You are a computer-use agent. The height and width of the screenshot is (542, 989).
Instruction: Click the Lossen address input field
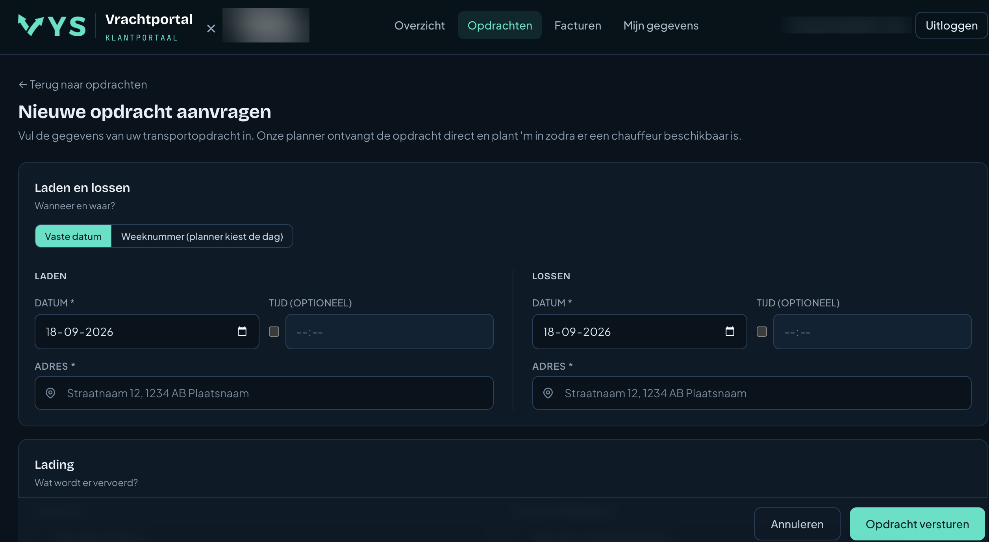[752, 393]
